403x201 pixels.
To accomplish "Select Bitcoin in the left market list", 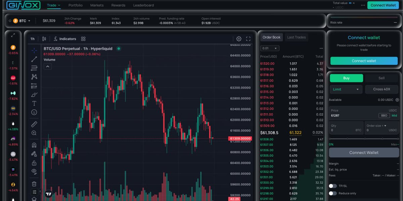I will [x=13, y=48].
